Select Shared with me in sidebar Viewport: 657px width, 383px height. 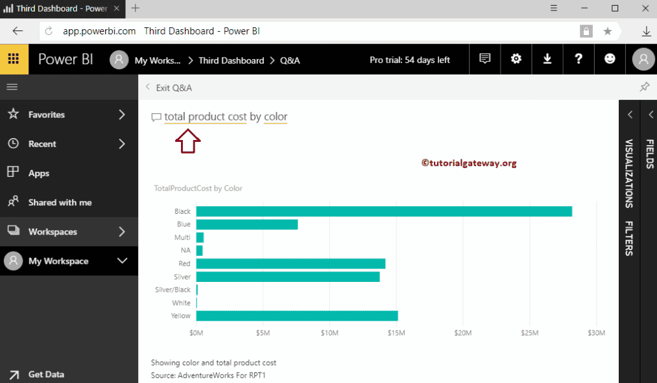coord(58,202)
